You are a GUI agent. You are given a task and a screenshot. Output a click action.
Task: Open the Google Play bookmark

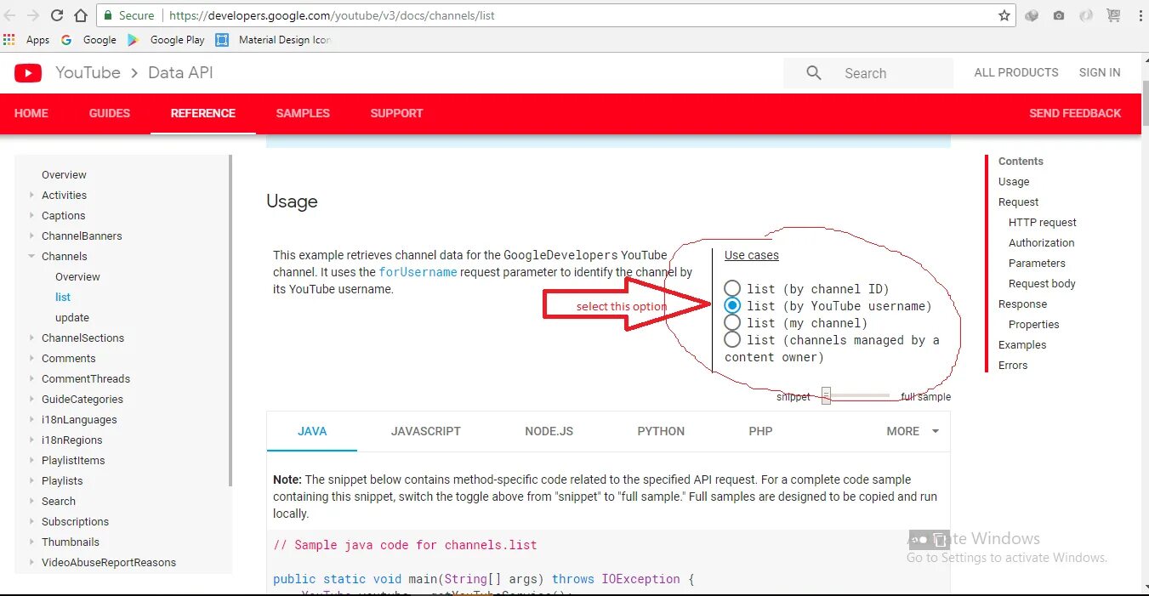pyautogui.click(x=167, y=39)
